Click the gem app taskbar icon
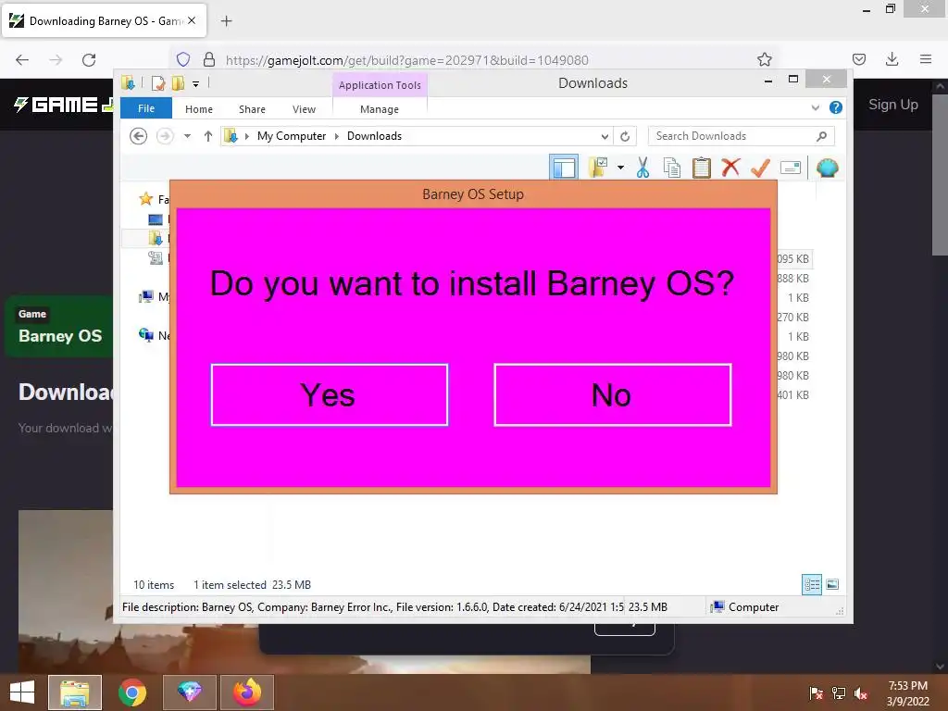The height and width of the screenshot is (711, 948). point(189,692)
